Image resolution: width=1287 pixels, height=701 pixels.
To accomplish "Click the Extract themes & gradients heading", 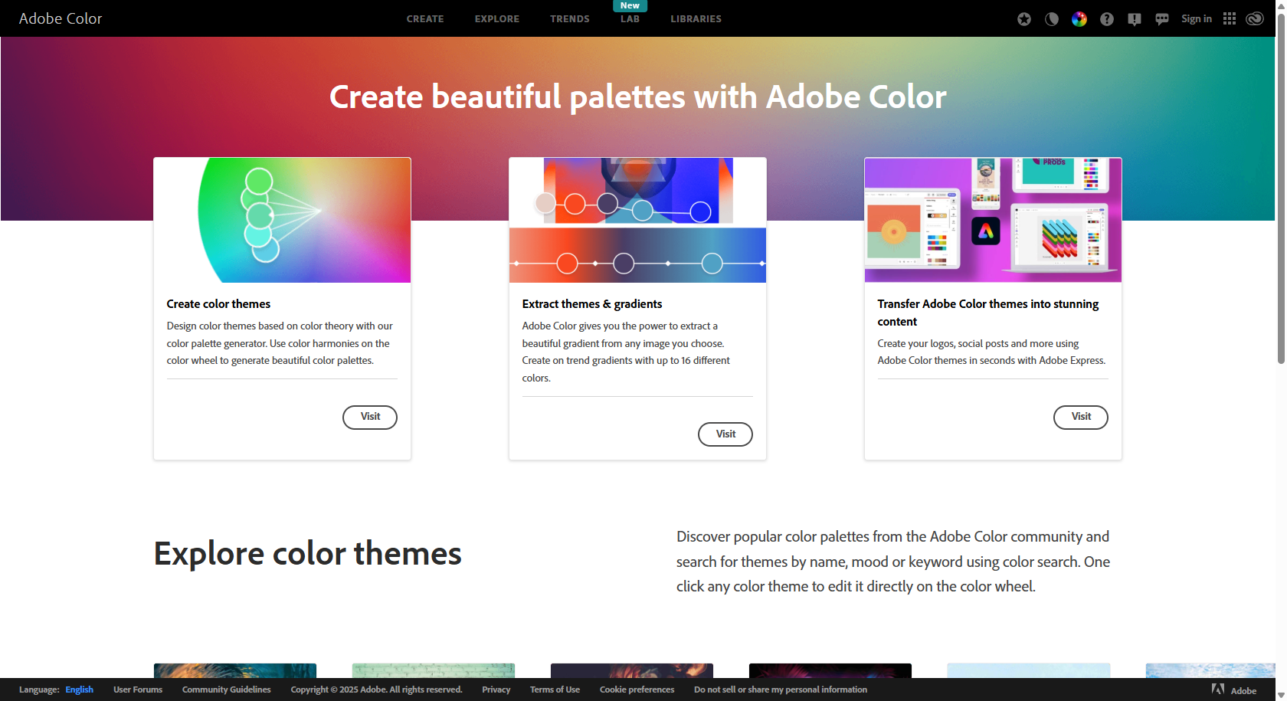I will tap(592, 304).
